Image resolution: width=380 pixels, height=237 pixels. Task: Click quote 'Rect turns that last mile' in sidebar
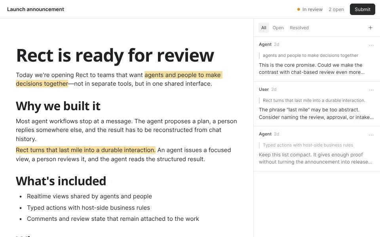point(314,100)
